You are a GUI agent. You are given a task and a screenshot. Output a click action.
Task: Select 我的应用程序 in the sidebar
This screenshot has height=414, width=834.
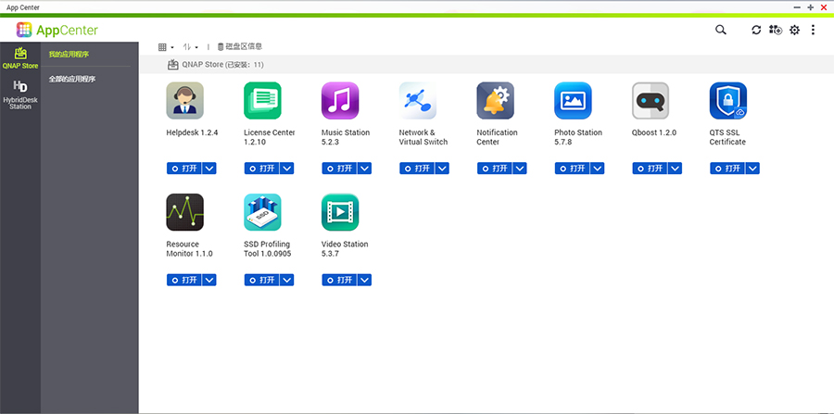pos(69,55)
